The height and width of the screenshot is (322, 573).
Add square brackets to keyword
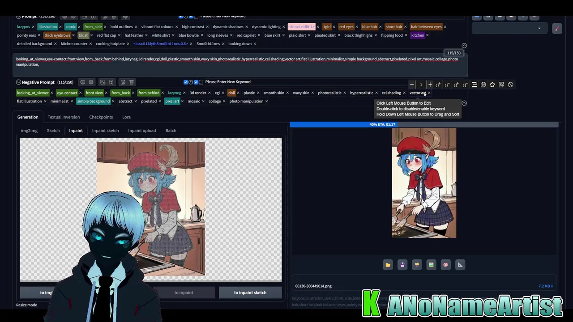click(x=456, y=85)
